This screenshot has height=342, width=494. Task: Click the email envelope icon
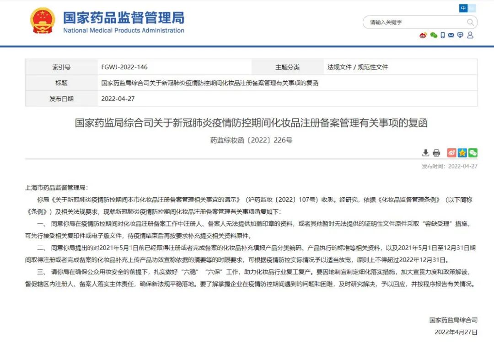[451, 35]
